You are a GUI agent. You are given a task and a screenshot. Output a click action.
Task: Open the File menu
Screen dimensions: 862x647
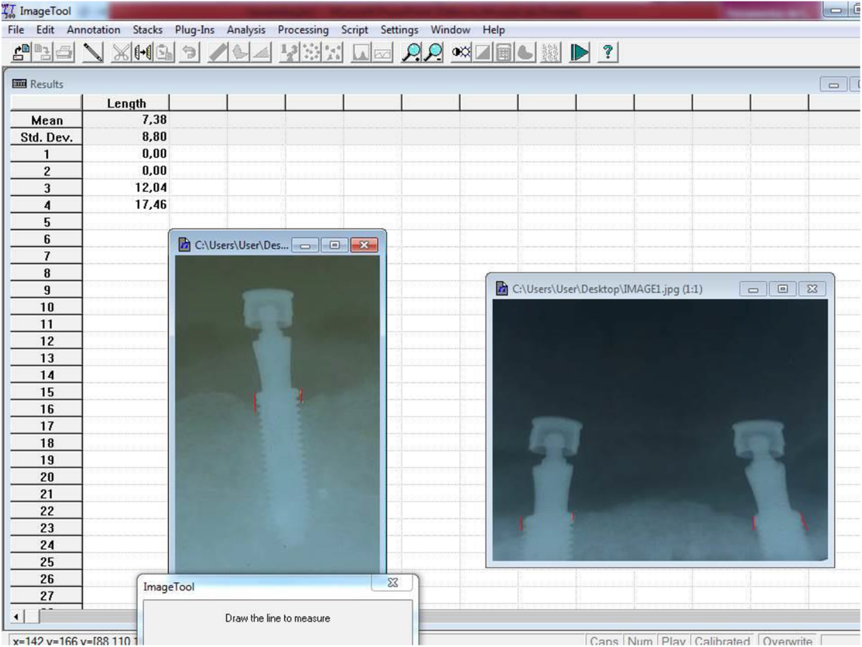pyautogui.click(x=16, y=30)
